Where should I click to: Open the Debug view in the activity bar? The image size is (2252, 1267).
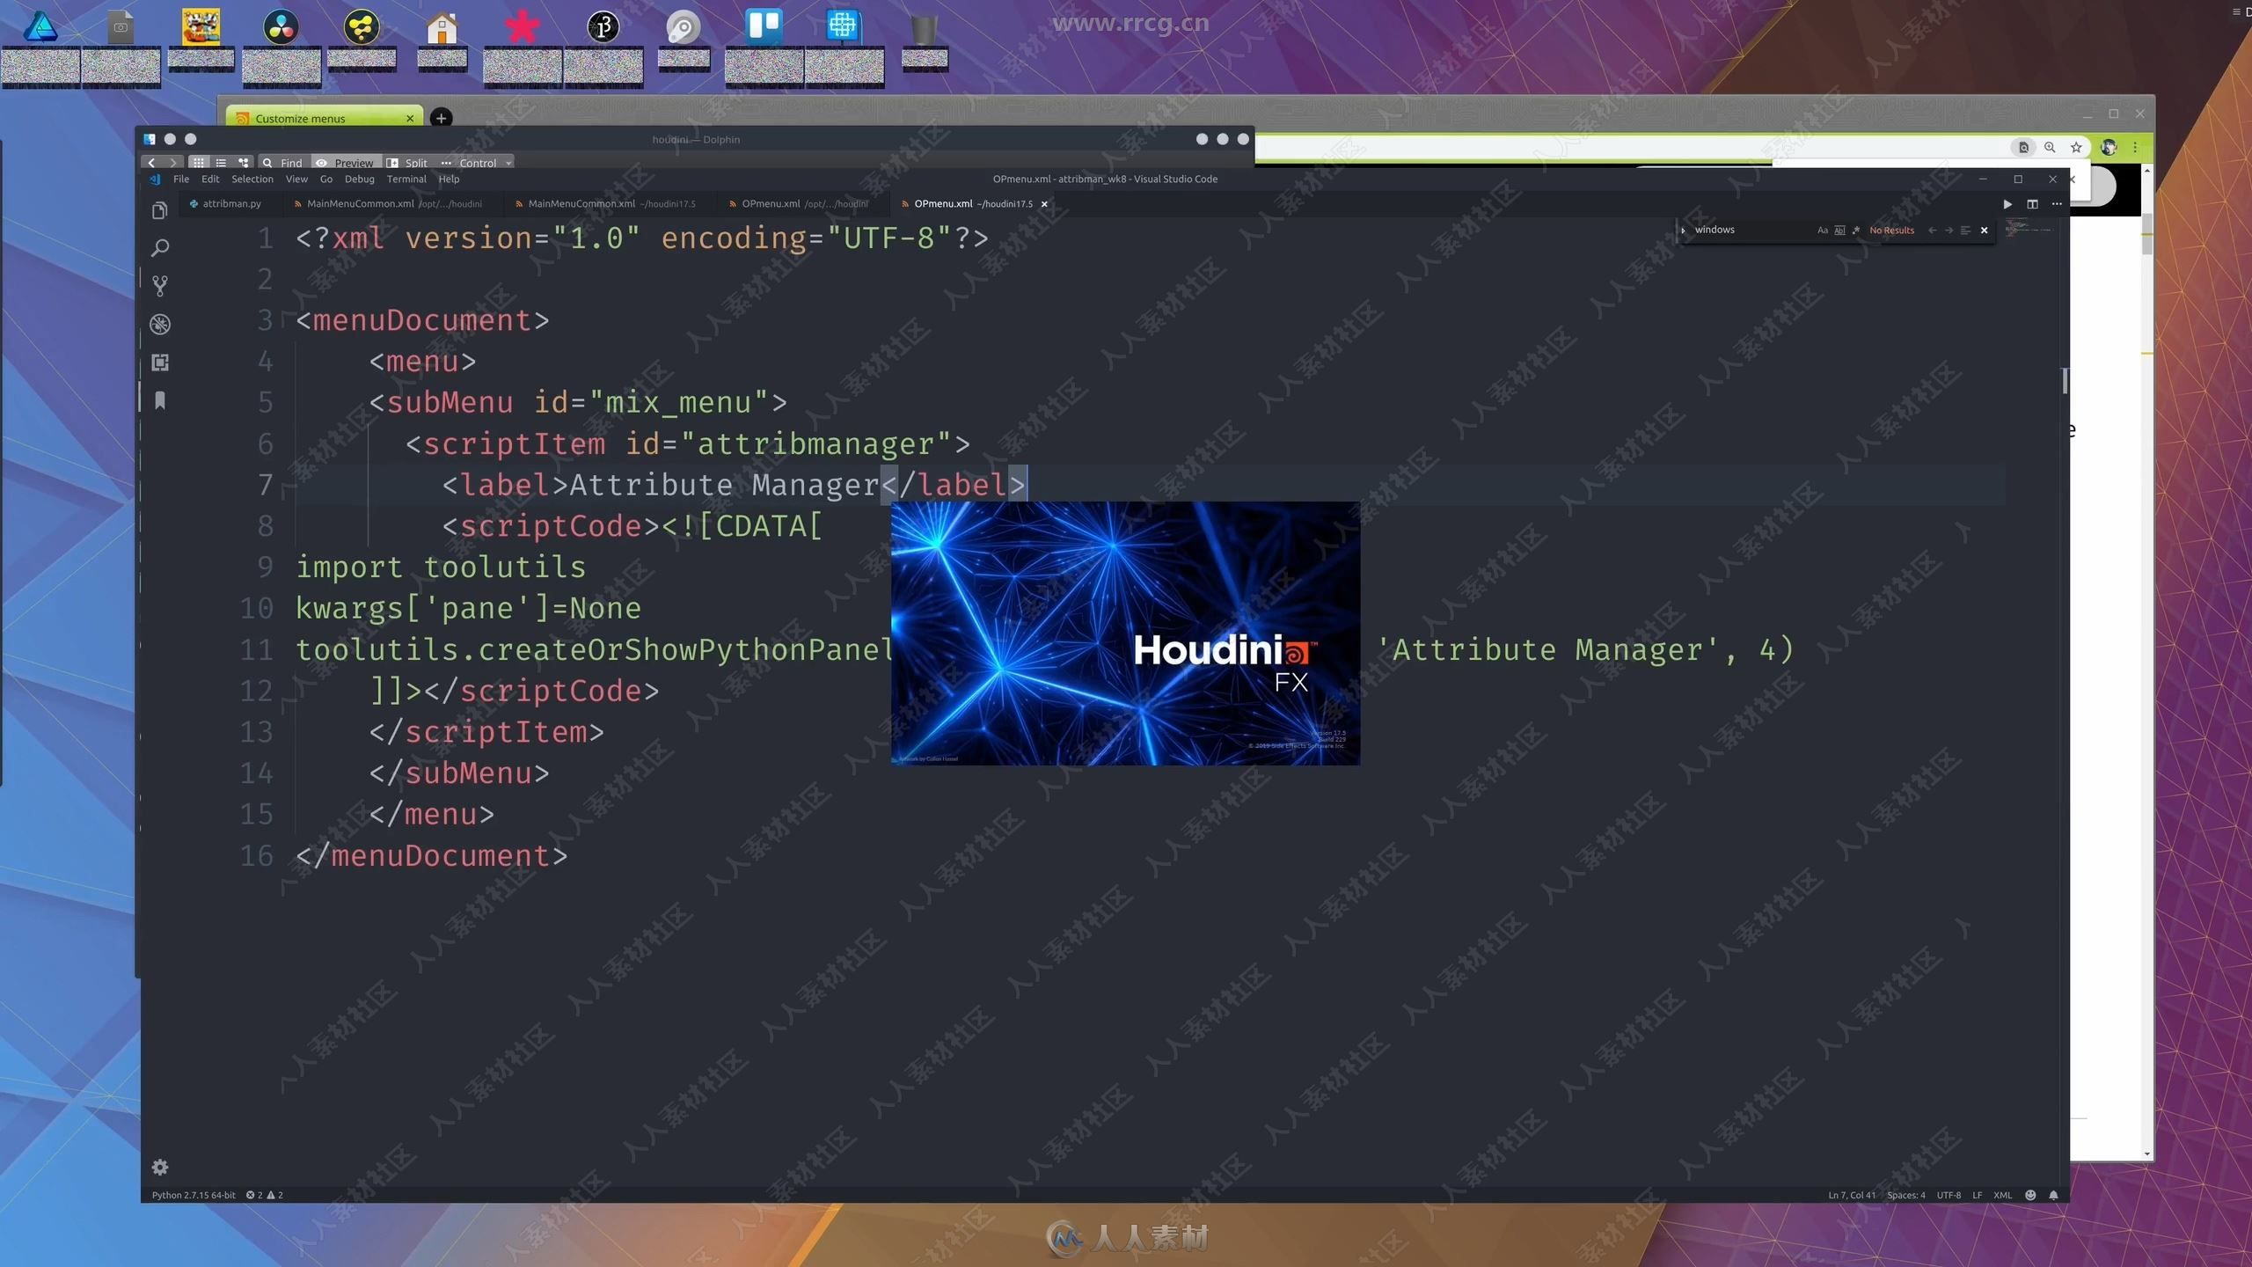[159, 324]
